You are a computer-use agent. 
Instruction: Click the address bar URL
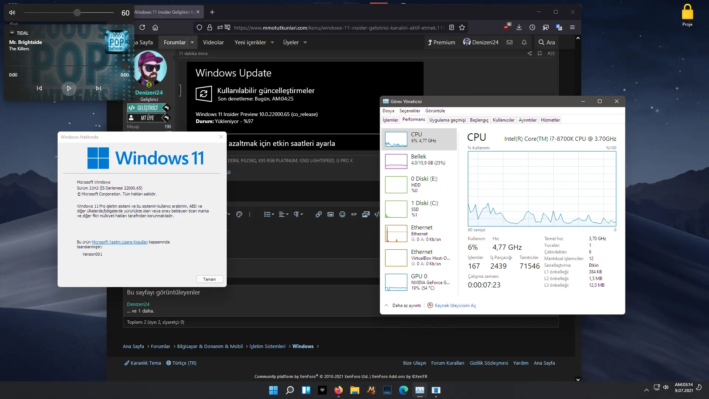click(x=339, y=28)
